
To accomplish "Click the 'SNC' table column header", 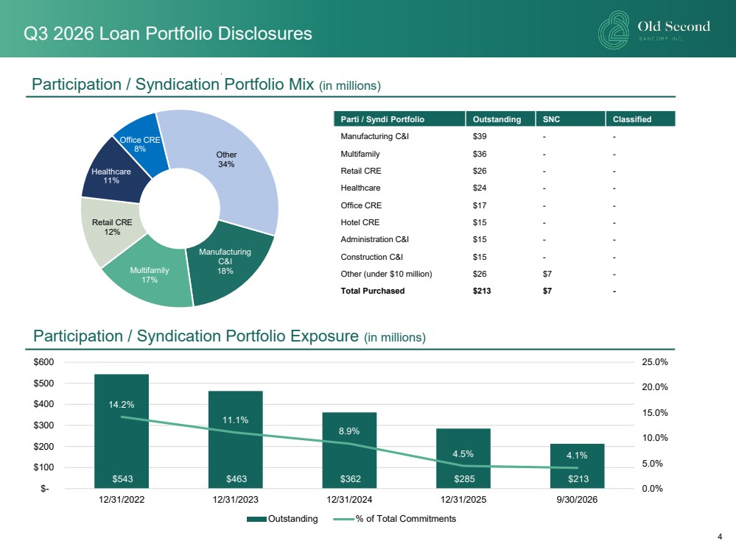I will tap(570, 119).
